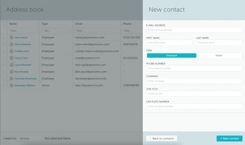The height and width of the screenshot is (145, 245).
Task: Open Alex Rhodes contact link
Action: click(22, 72)
